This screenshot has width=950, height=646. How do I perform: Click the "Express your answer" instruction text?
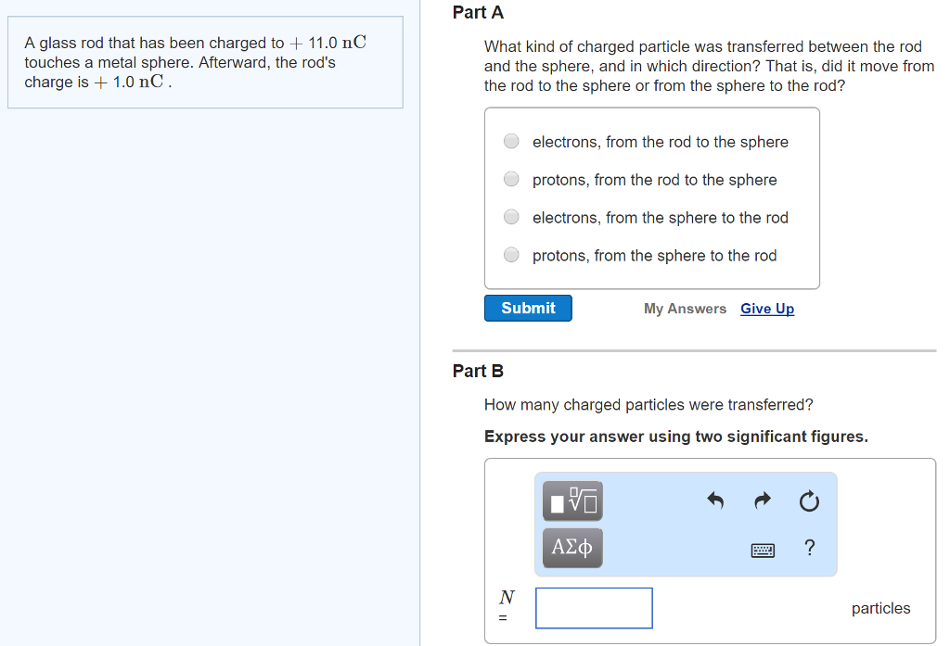point(675,437)
